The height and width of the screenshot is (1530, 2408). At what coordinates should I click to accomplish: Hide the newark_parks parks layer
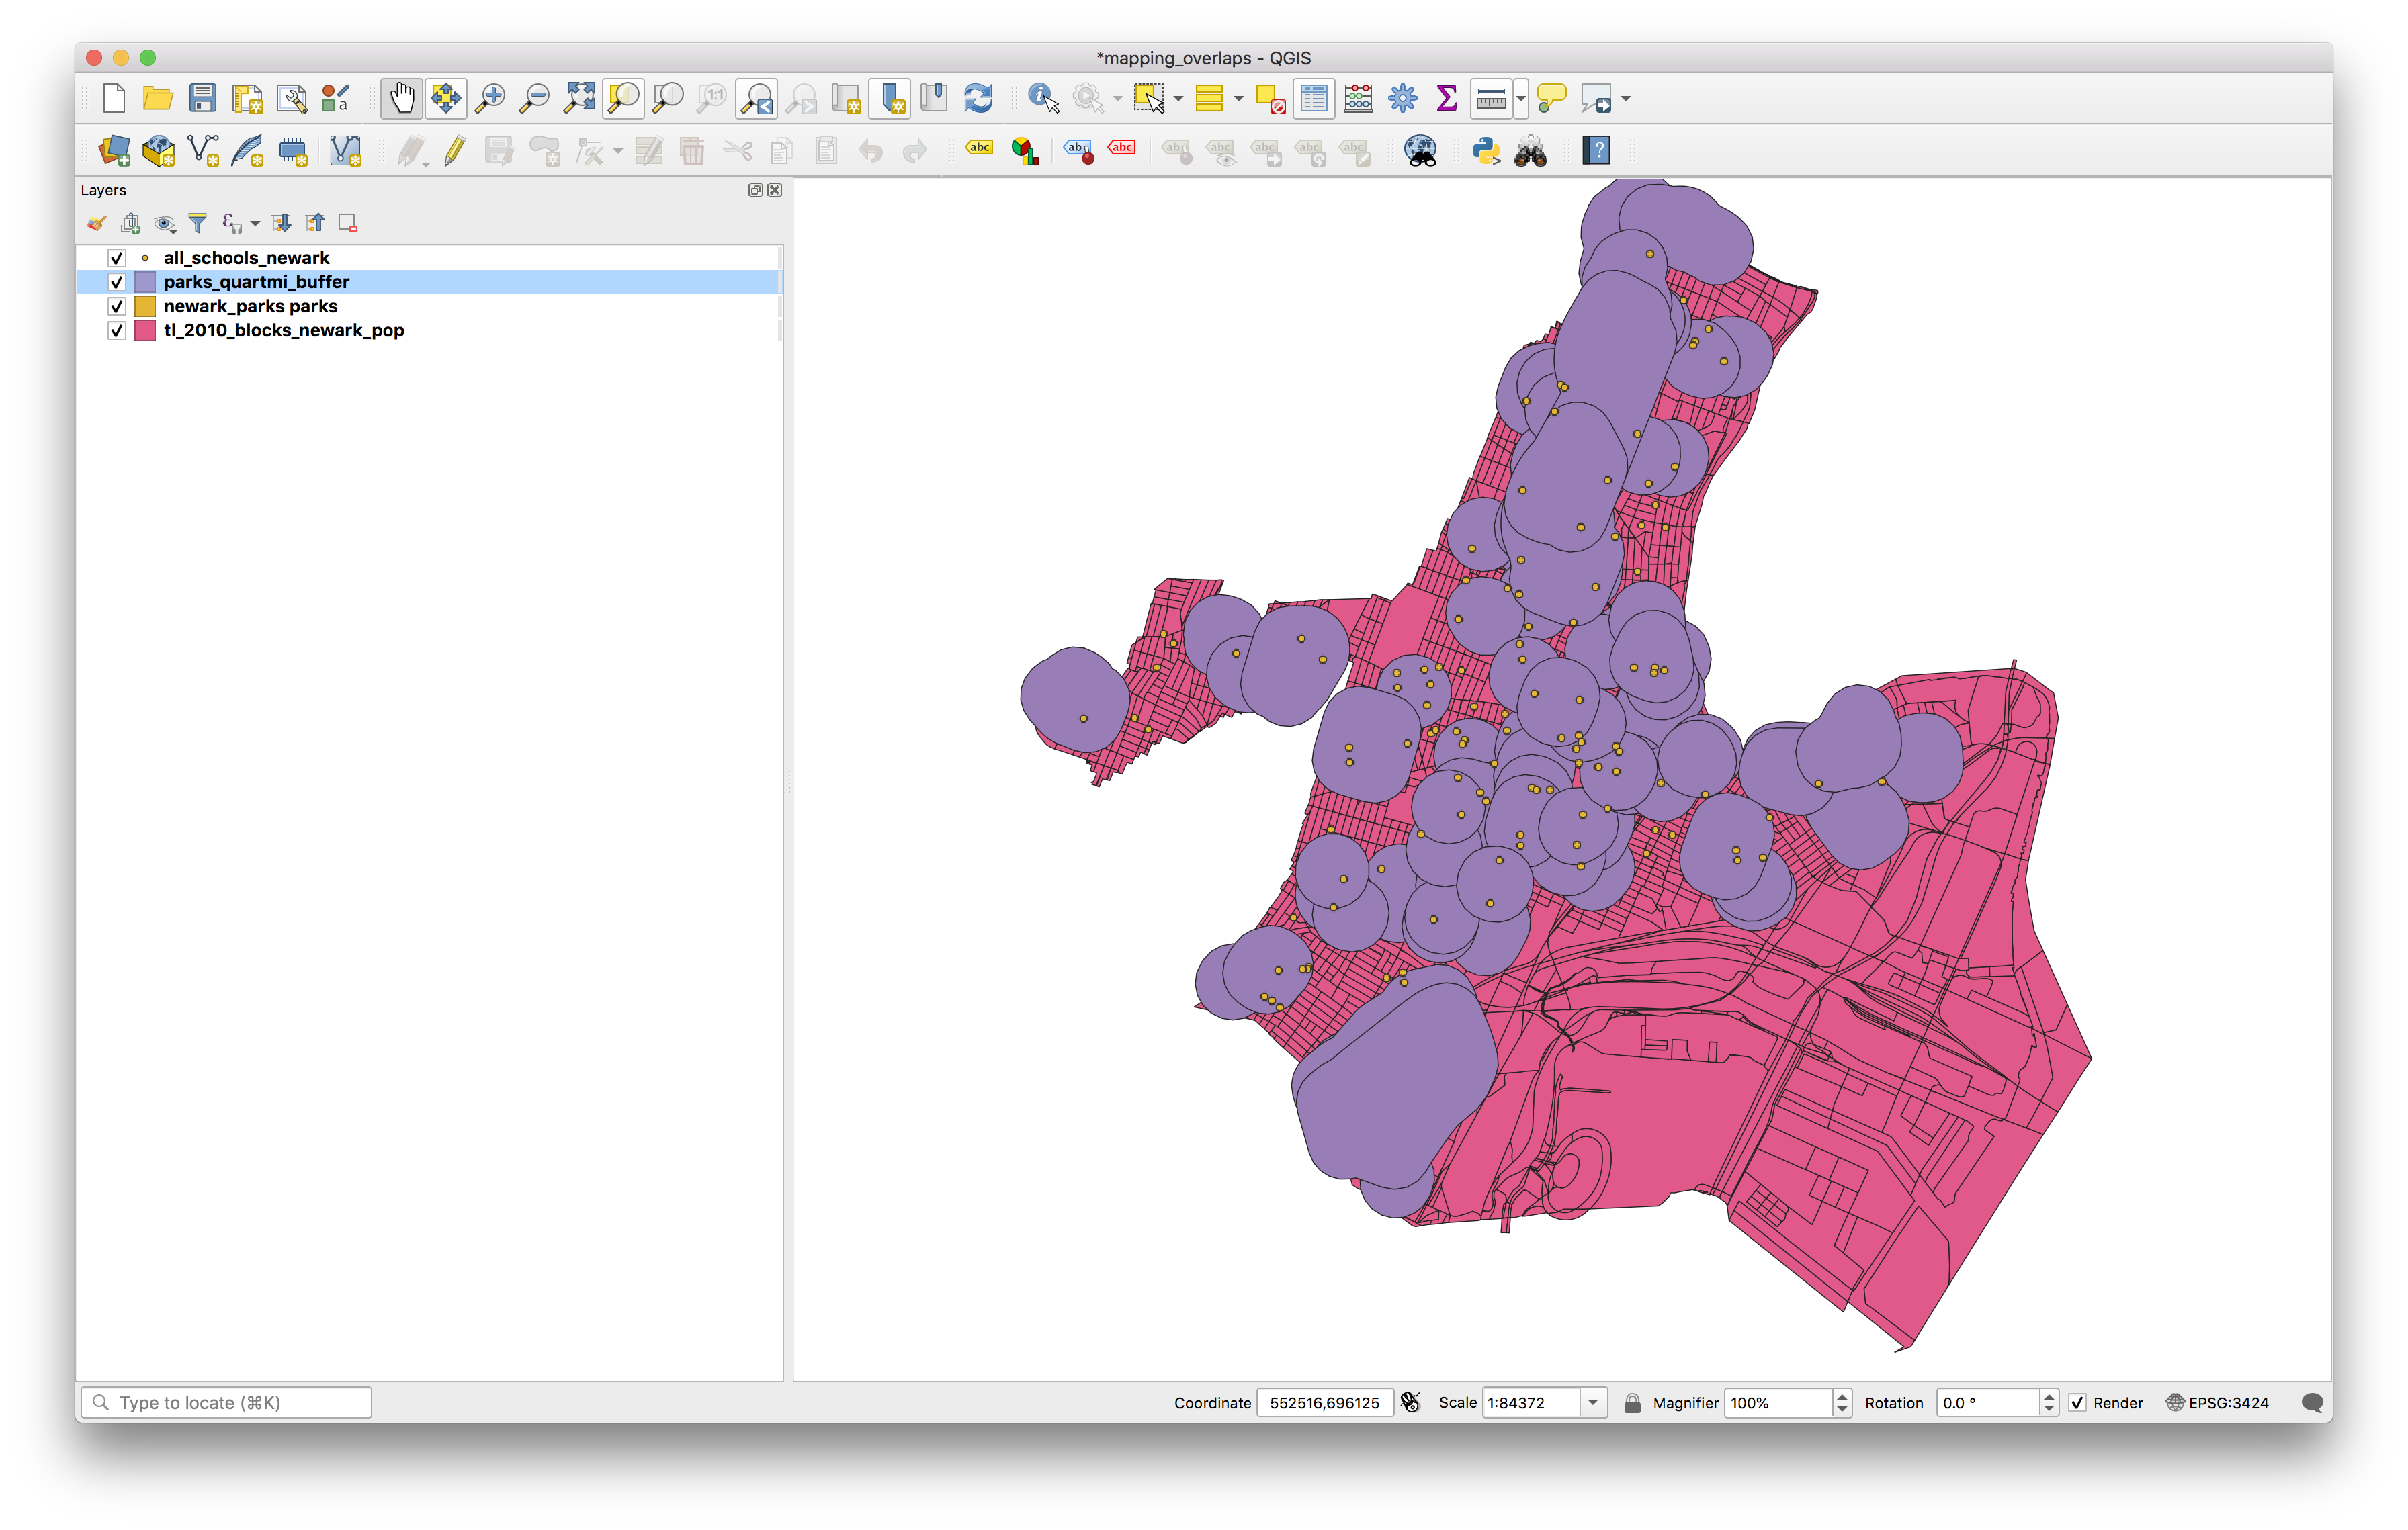117,307
